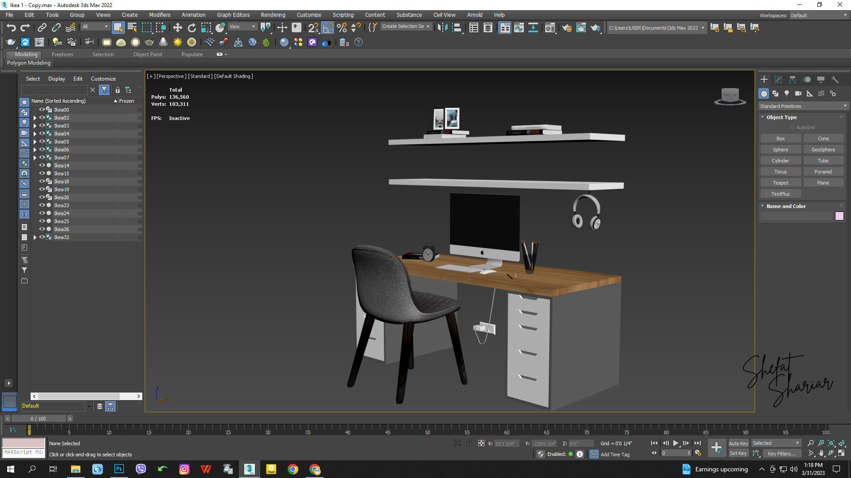Image resolution: width=851 pixels, height=478 pixels.
Task: Enable the AutoGrid checkbox
Action: [792, 127]
